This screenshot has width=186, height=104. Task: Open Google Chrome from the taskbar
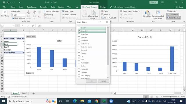[97, 101]
